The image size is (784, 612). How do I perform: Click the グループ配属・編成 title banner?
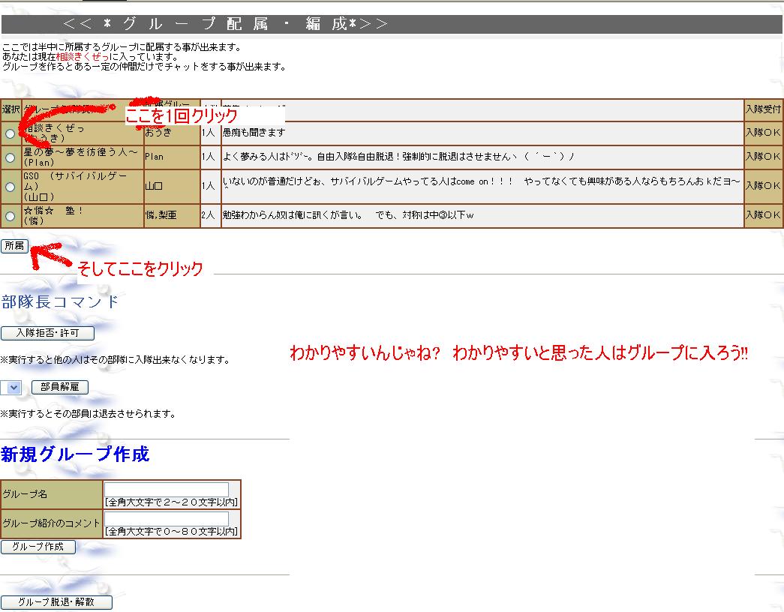click(x=225, y=24)
